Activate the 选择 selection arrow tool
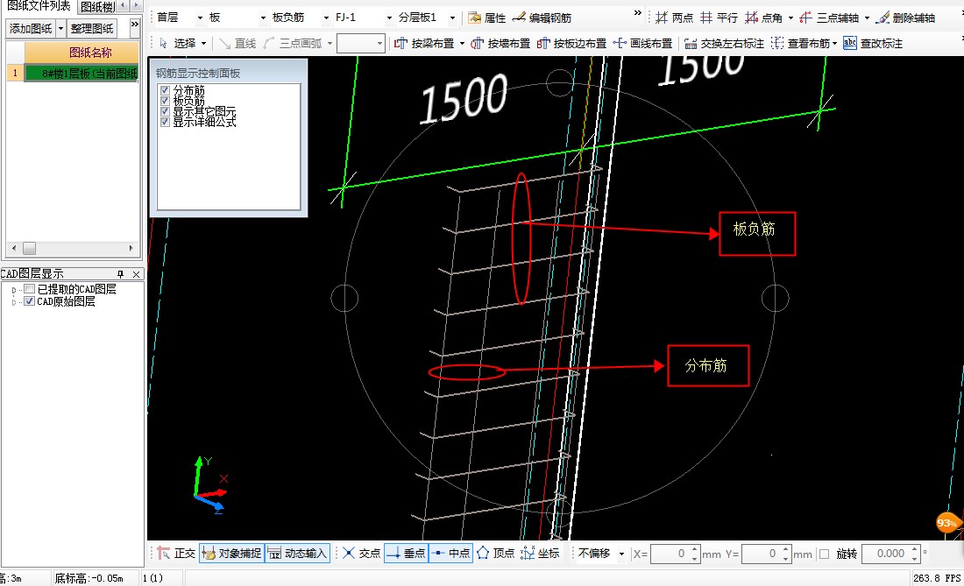The height and width of the screenshot is (586, 964). 177,43
